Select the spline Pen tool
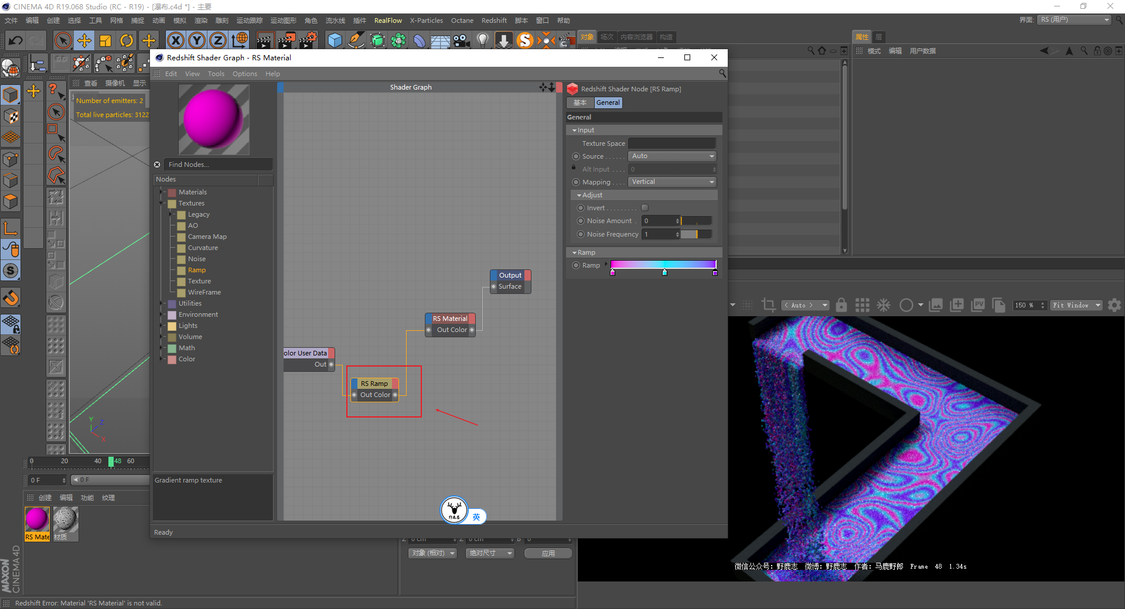The image size is (1125, 609). tap(356, 40)
